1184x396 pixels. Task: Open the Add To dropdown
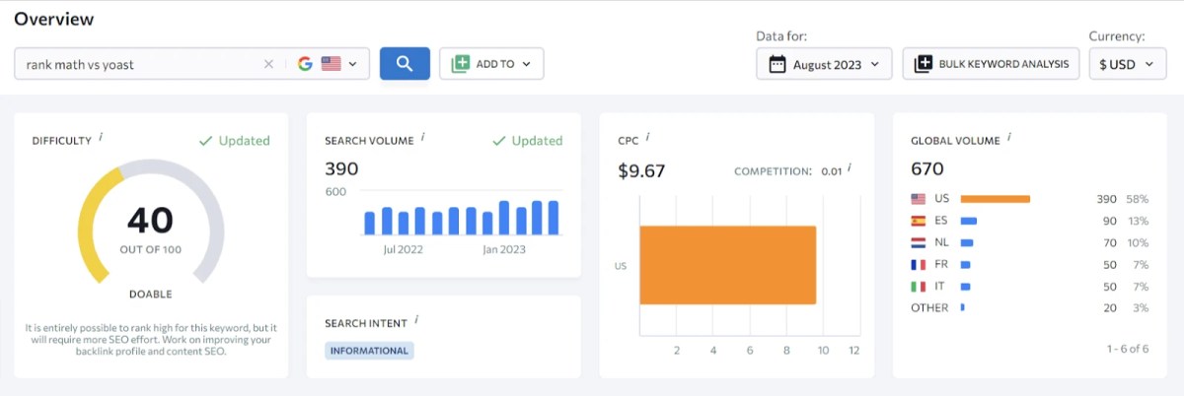click(491, 64)
